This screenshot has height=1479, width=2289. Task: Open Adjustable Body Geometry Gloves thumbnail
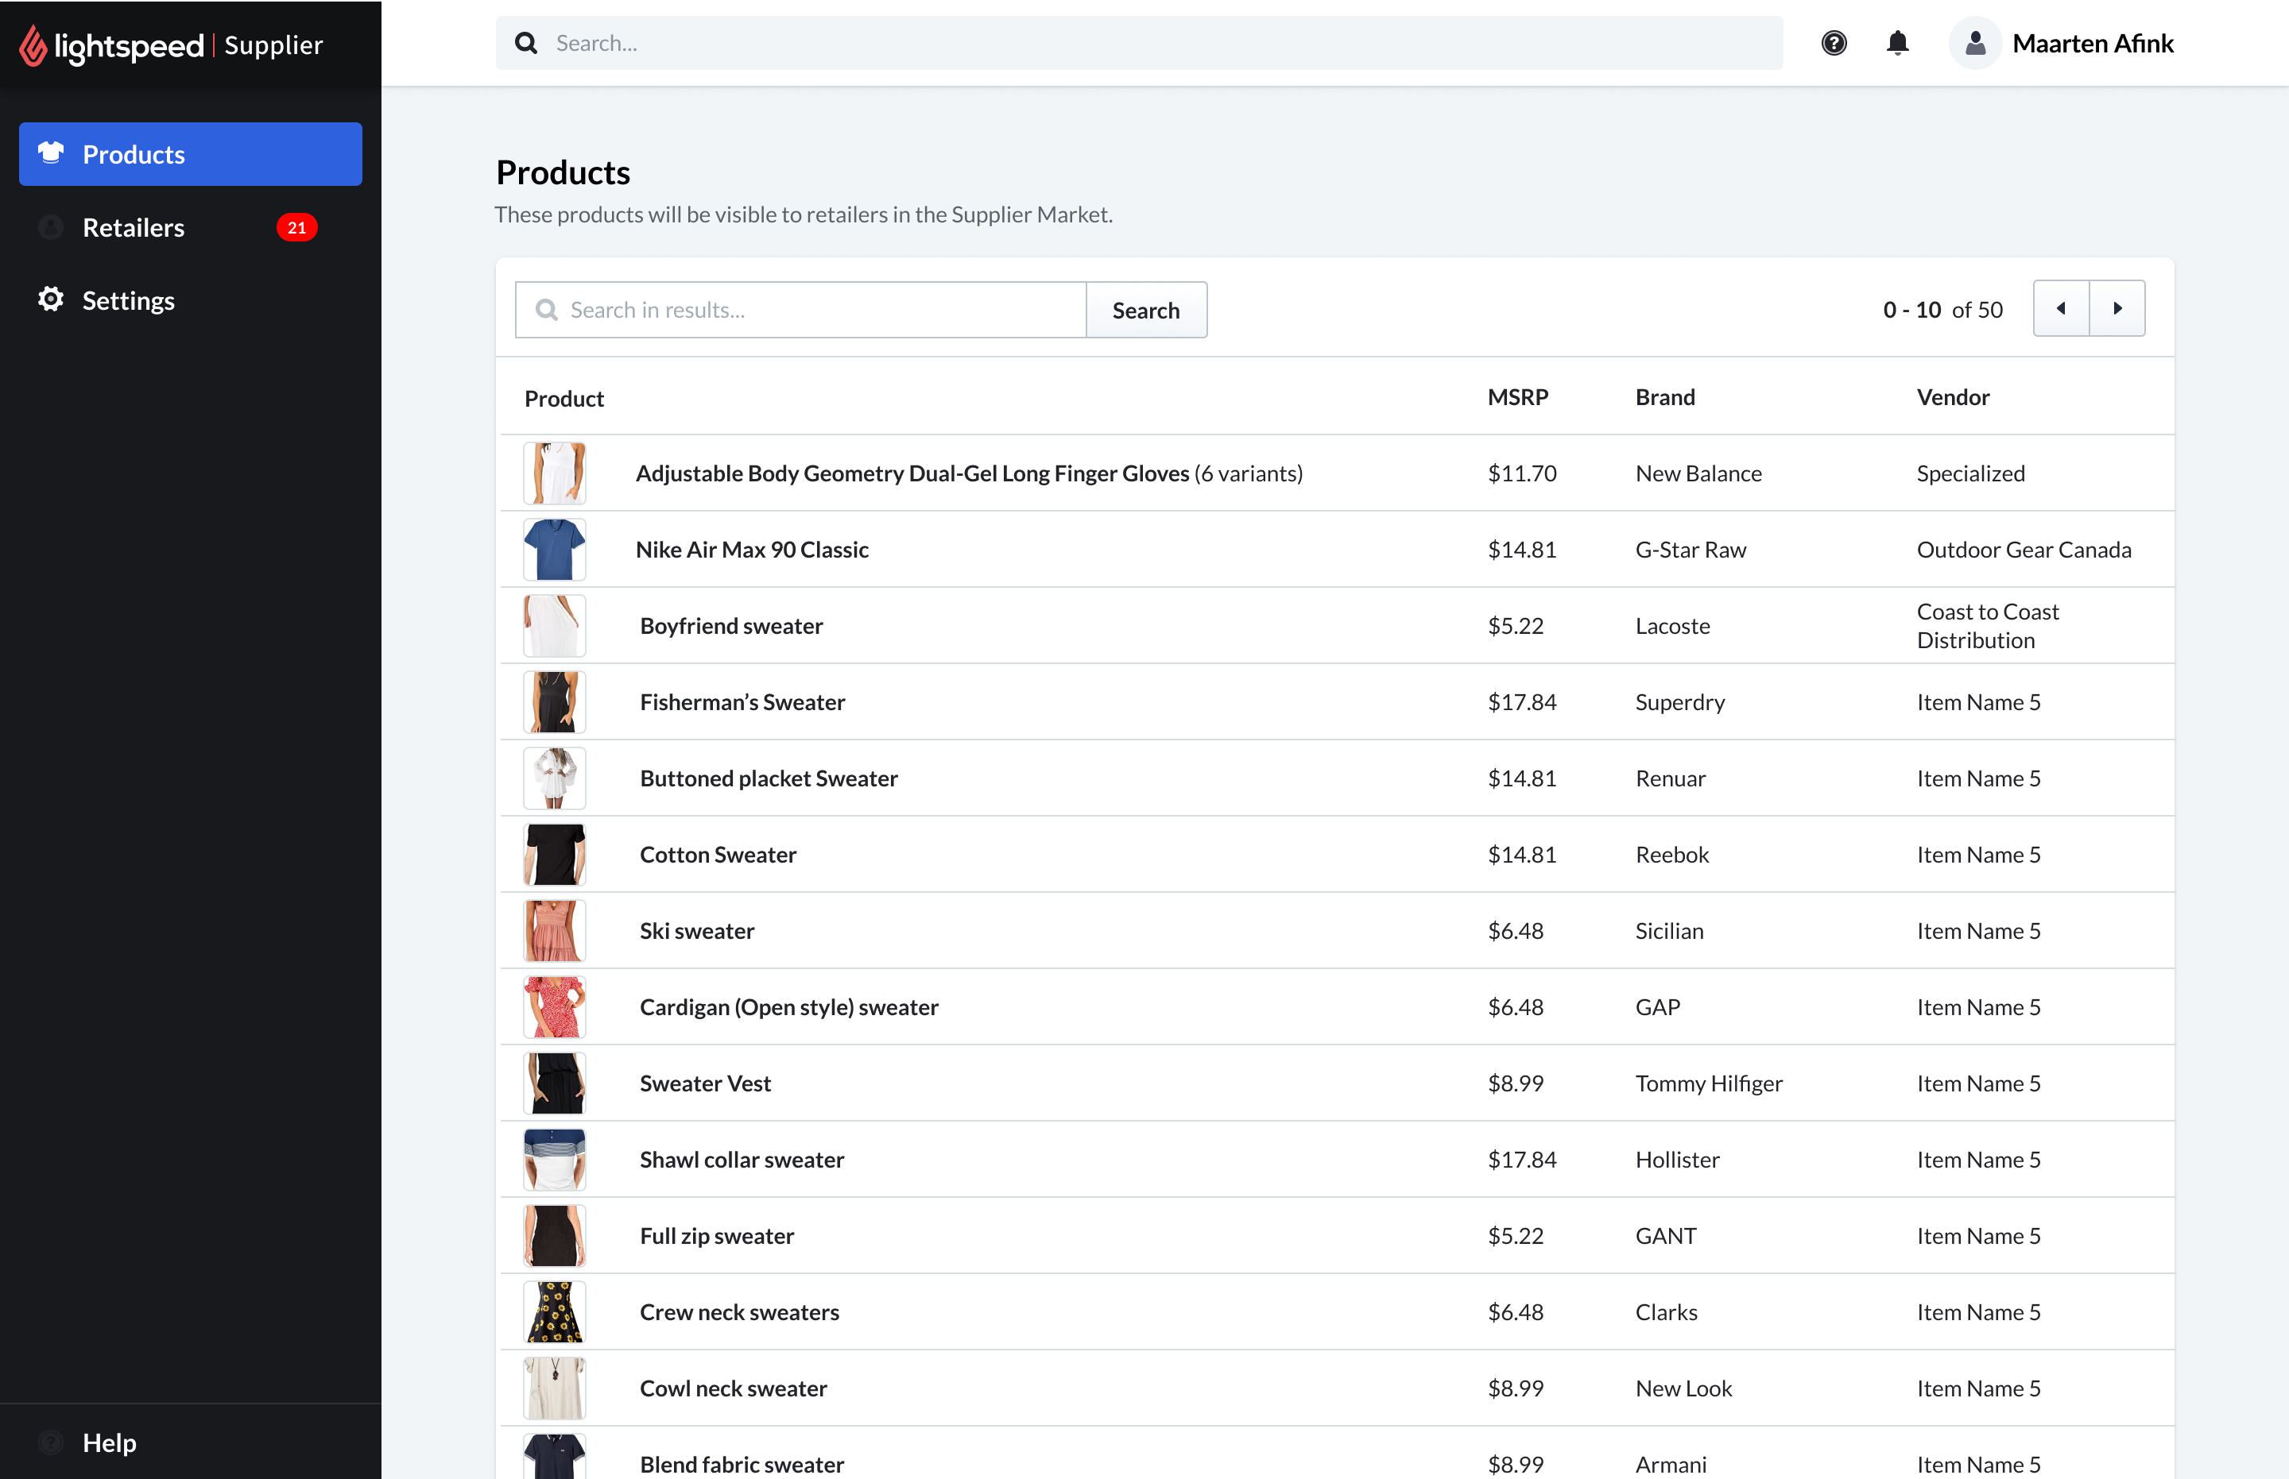coord(555,473)
